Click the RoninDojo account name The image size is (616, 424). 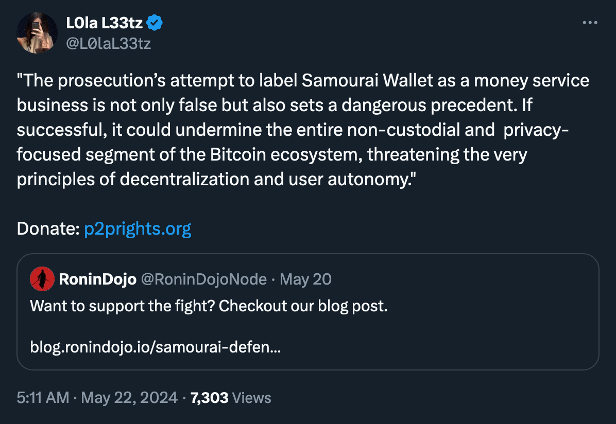tap(98, 279)
